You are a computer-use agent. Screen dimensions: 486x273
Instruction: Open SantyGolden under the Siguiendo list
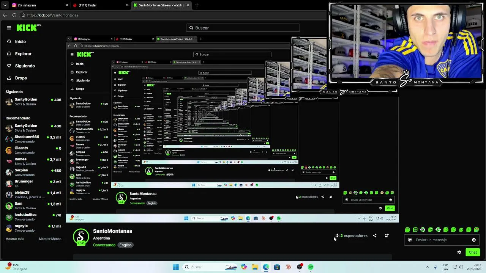[33, 102]
